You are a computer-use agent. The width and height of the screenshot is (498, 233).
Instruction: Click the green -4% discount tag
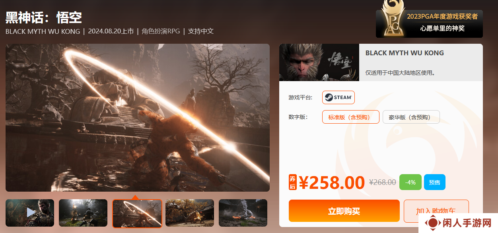[x=410, y=182]
